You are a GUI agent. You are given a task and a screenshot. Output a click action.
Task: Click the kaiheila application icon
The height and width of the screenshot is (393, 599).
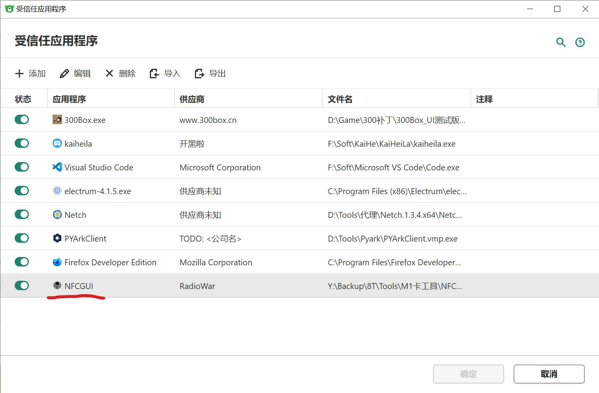57,143
